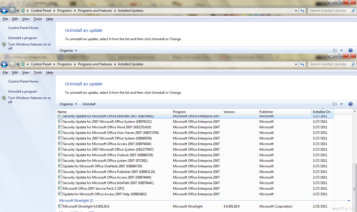357x212 pixels.
Task: Collapse the Microsoft Silverlight group
Action: pos(349,201)
